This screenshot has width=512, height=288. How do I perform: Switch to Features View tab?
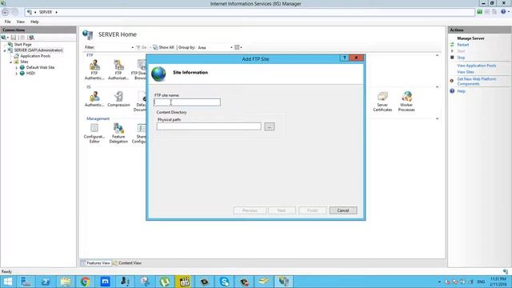[96, 263]
